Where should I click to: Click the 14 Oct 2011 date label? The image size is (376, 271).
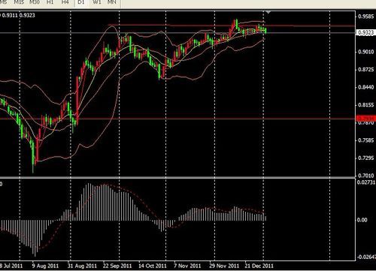pyautogui.click(x=153, y=266)
